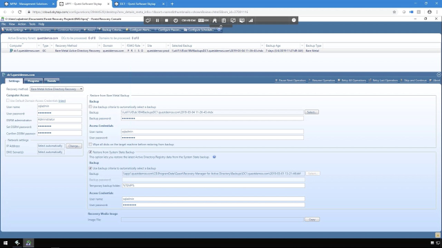442x248 pixels.
Task: Switch to the Progress tab
Action: (x=33, y=81)
